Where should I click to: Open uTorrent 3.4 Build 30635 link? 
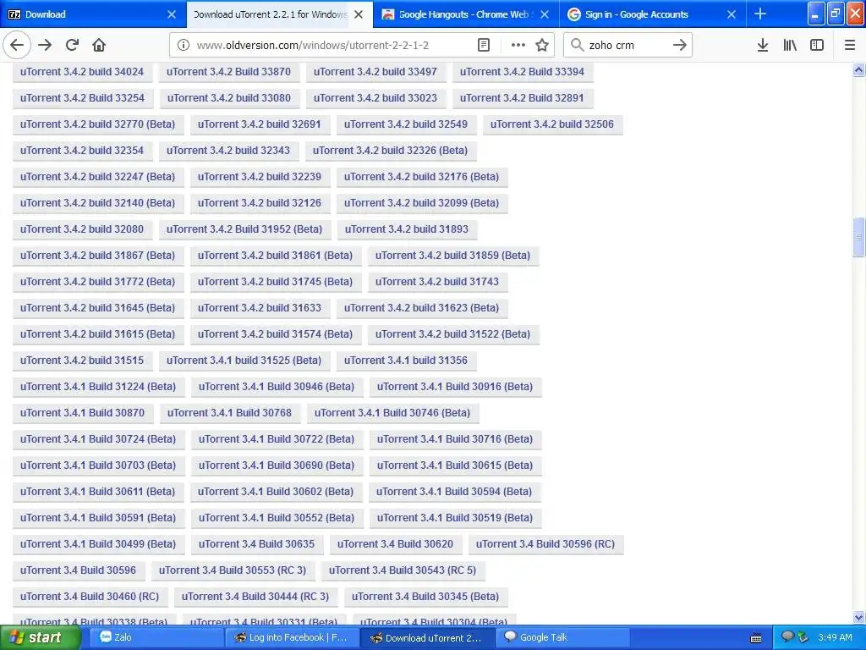[x=257, y=544]
